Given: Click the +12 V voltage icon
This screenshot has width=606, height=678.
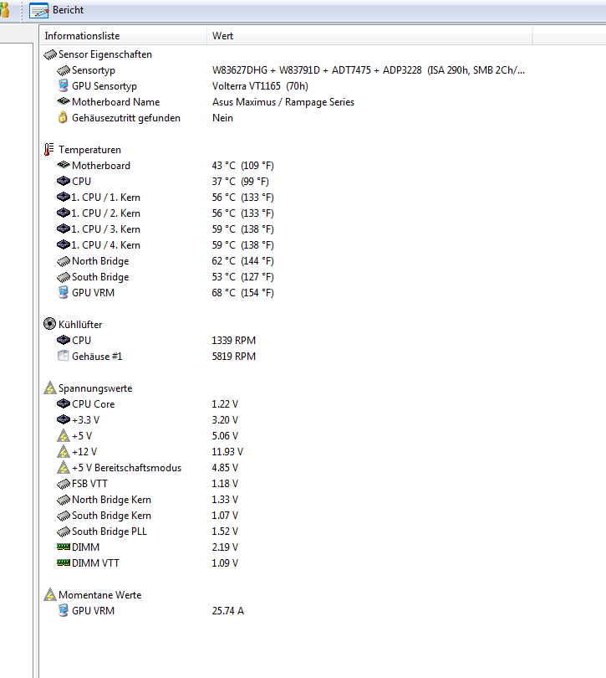Looking at the screenshot, I should 64,451.
